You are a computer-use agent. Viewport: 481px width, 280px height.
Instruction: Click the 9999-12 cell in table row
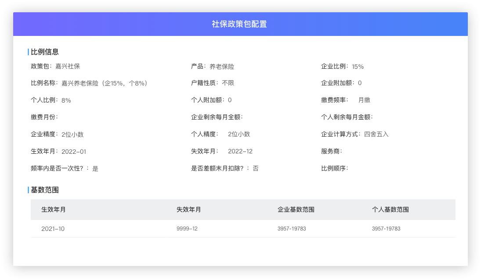click(187, 229)
